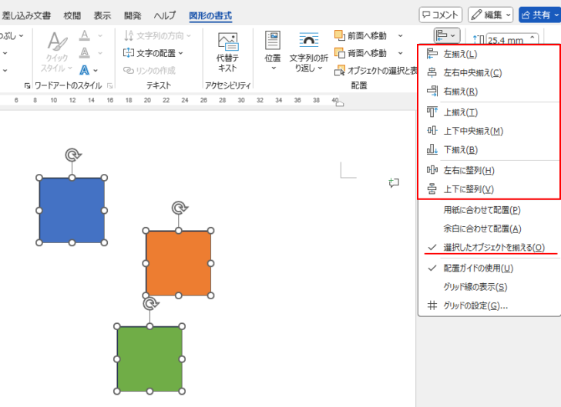The image size is (561, 407).
Task: Open the text effects A dropdown arrow
Action: [96, 70]
